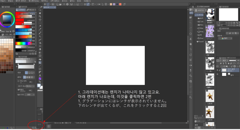Image resolution: width=240 pixels, height=130 pixels.
Task: Open layer blend mode 표준 dropdown
Action: click(225, 61)
